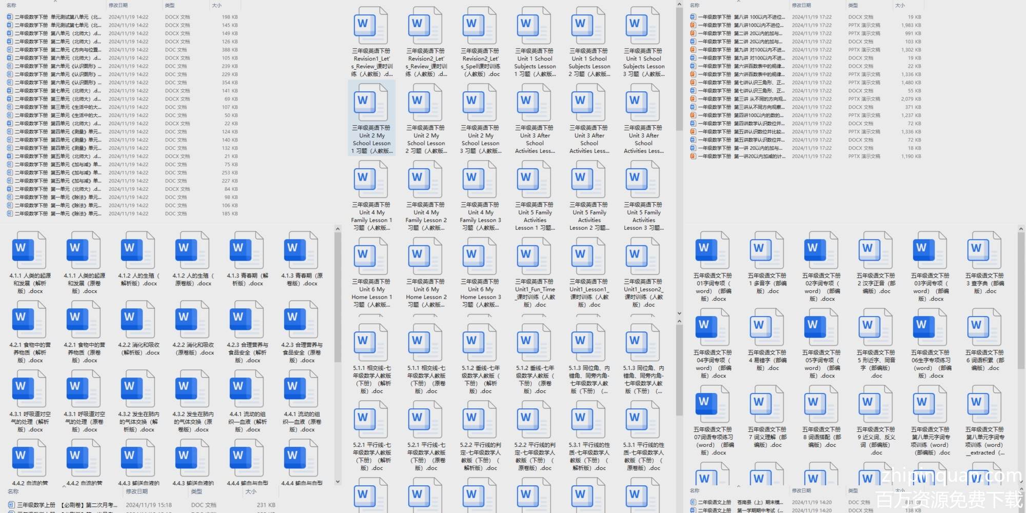Click 大小 header in 一年级数学下册 list
This screenshot has height=513, width=1026.
pos(900,5)
